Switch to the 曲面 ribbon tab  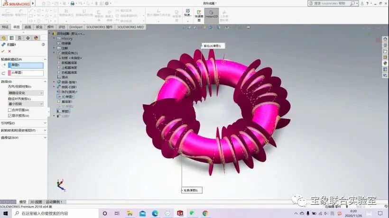(28, 27)
